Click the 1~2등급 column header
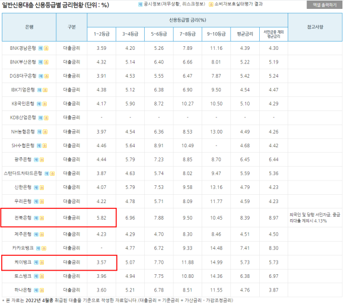This screenshot has height=304, width=344. pyautogui.click(x=101, y=34)
